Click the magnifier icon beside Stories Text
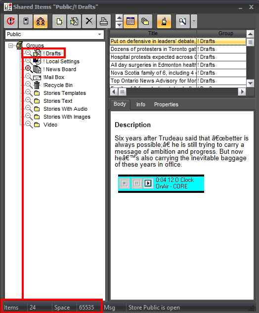The image size is (259, 313). click(x=29, y=100)
